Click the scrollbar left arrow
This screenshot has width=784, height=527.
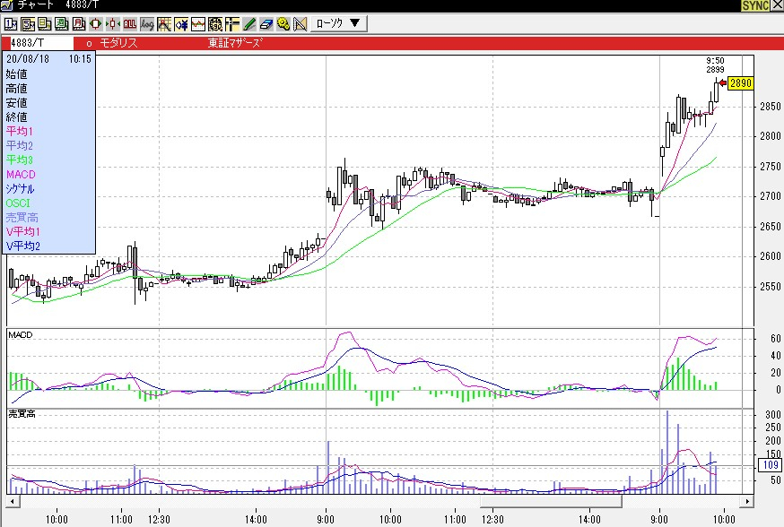[x=14, y=501]
